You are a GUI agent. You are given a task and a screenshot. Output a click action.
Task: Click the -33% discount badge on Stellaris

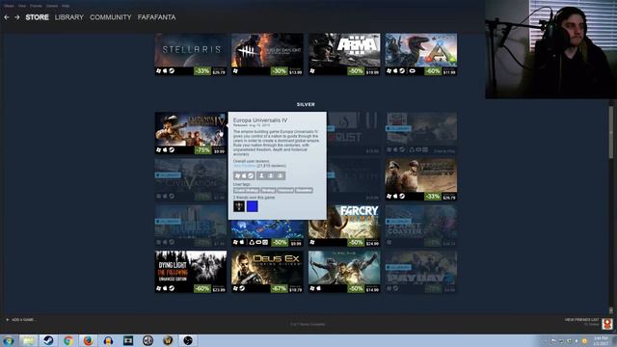(x=202, y=71)
